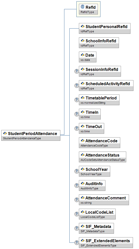Click the optional marker beside TimetablePeriod
The height and width of the screenshot is (249, 139).
pos(77,100)
